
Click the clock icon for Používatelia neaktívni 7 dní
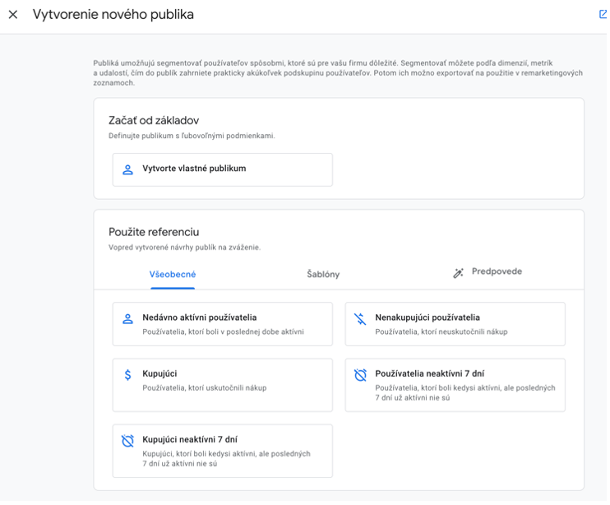coord(360,375)
